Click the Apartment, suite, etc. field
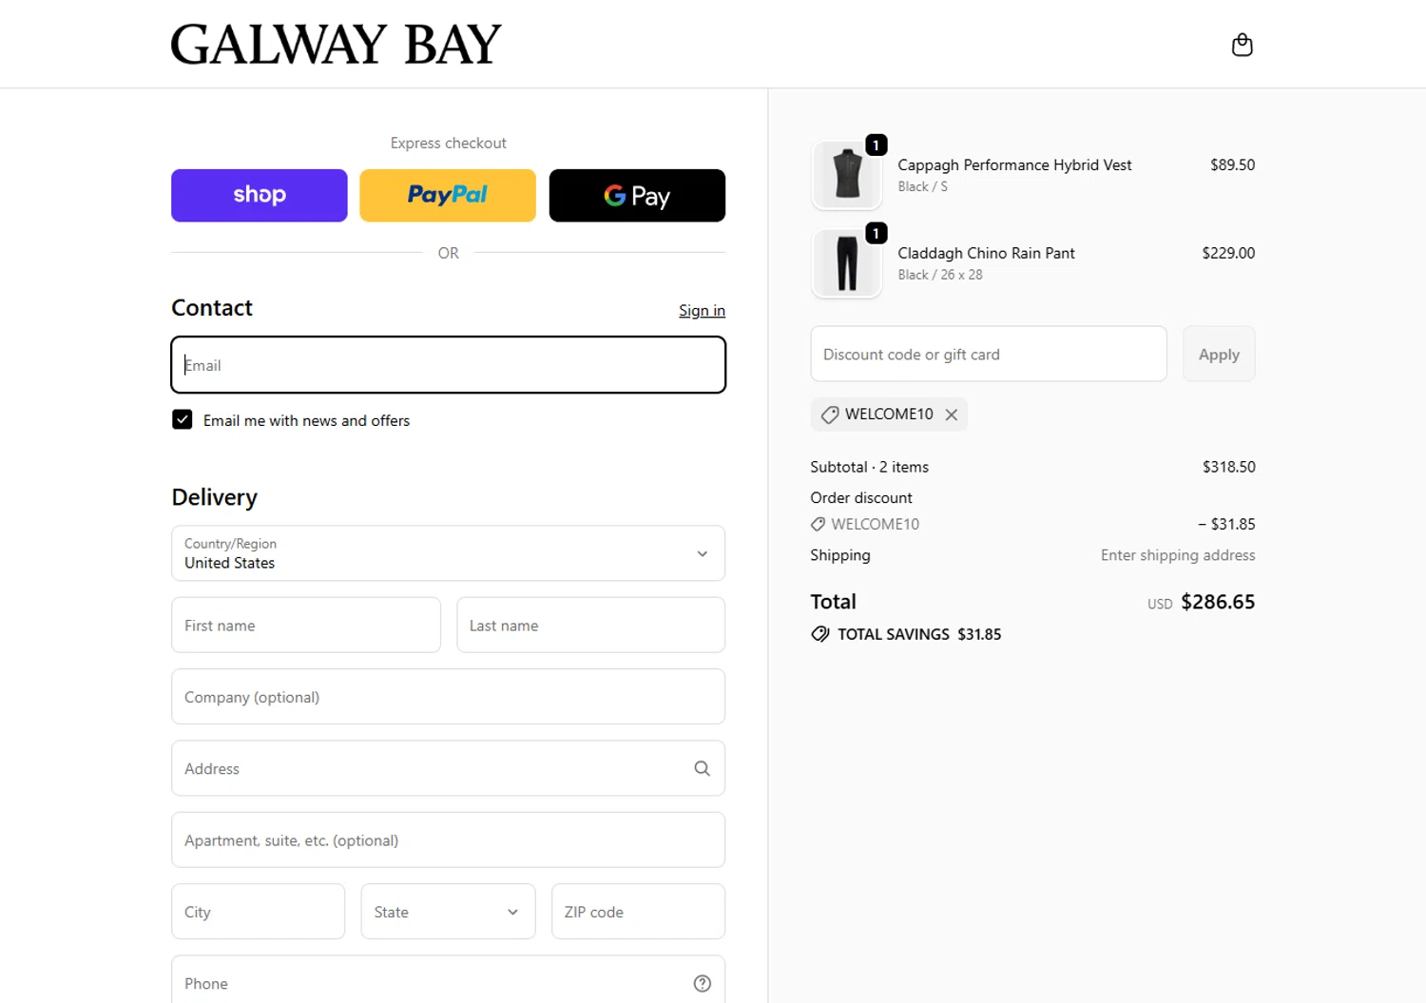The height and width of the screenshot is (1003, 1426). coord(448,839)
